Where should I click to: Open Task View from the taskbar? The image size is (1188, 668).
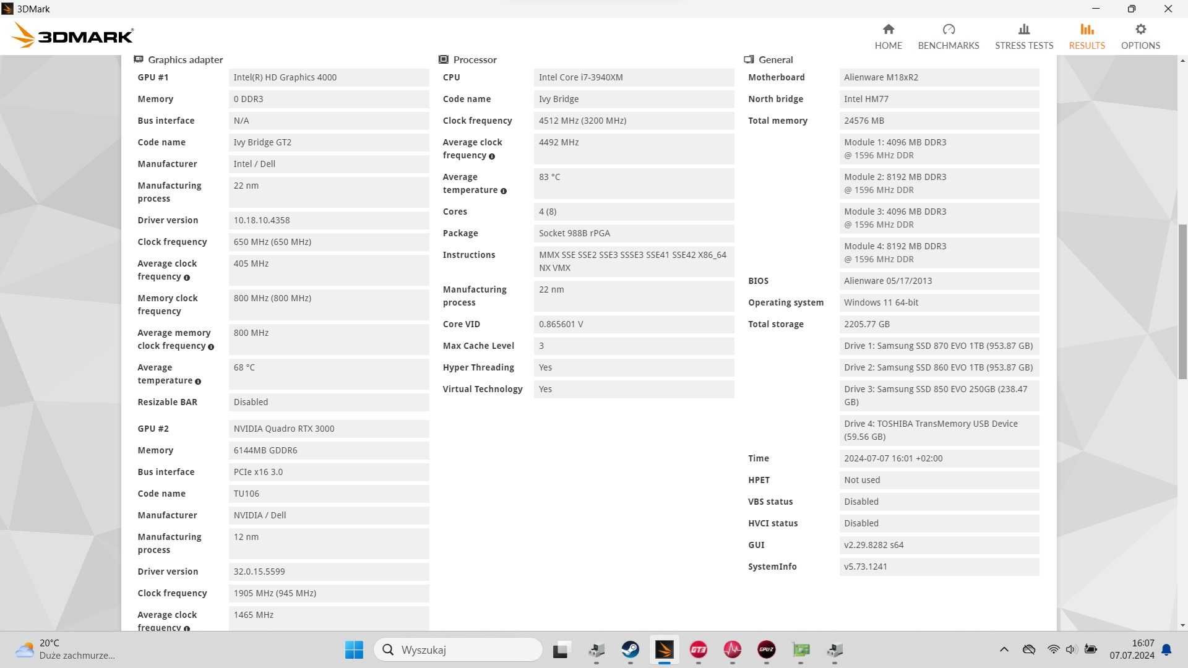click(x=561, y=649)
